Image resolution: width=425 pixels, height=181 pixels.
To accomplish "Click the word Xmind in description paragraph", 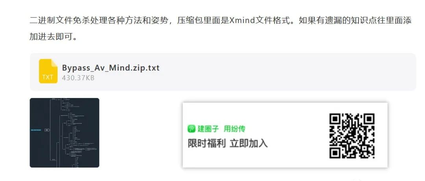I will pyautogui.click(x=242, y=20).
